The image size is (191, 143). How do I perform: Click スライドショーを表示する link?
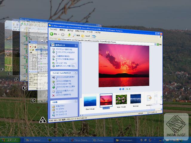click(64, 49)
